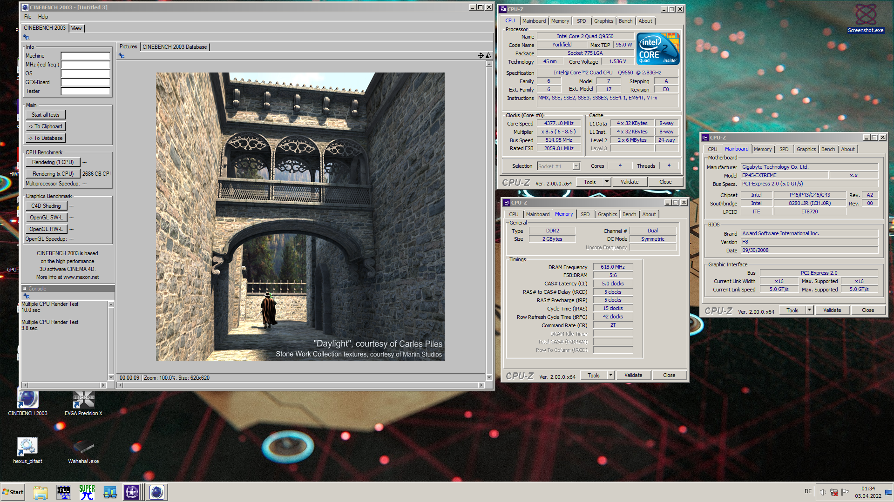Click the To Clipboard button
The width and height of the screenshot is (894, 502).
pyautogui.click(x=46, y=126)
